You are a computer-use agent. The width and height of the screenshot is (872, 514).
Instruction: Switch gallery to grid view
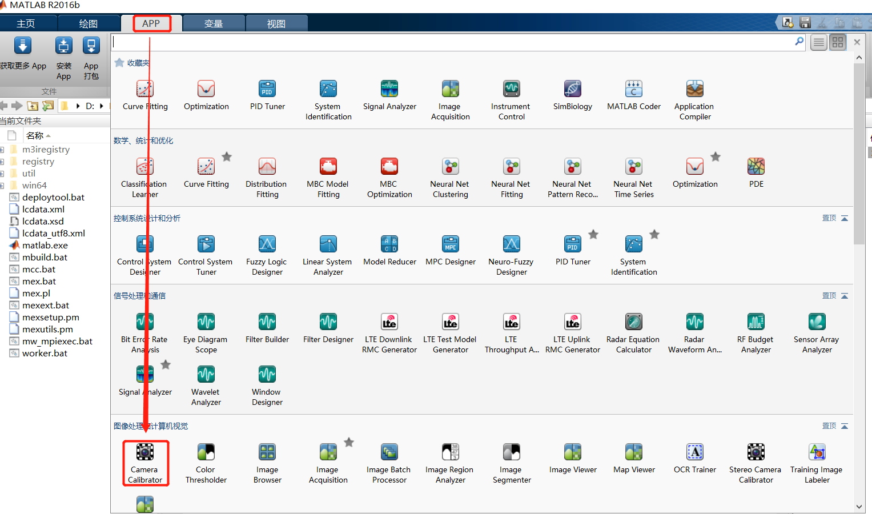coord(838,42)
